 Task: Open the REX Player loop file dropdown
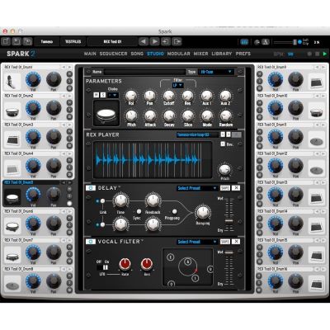tap(197, 134)
